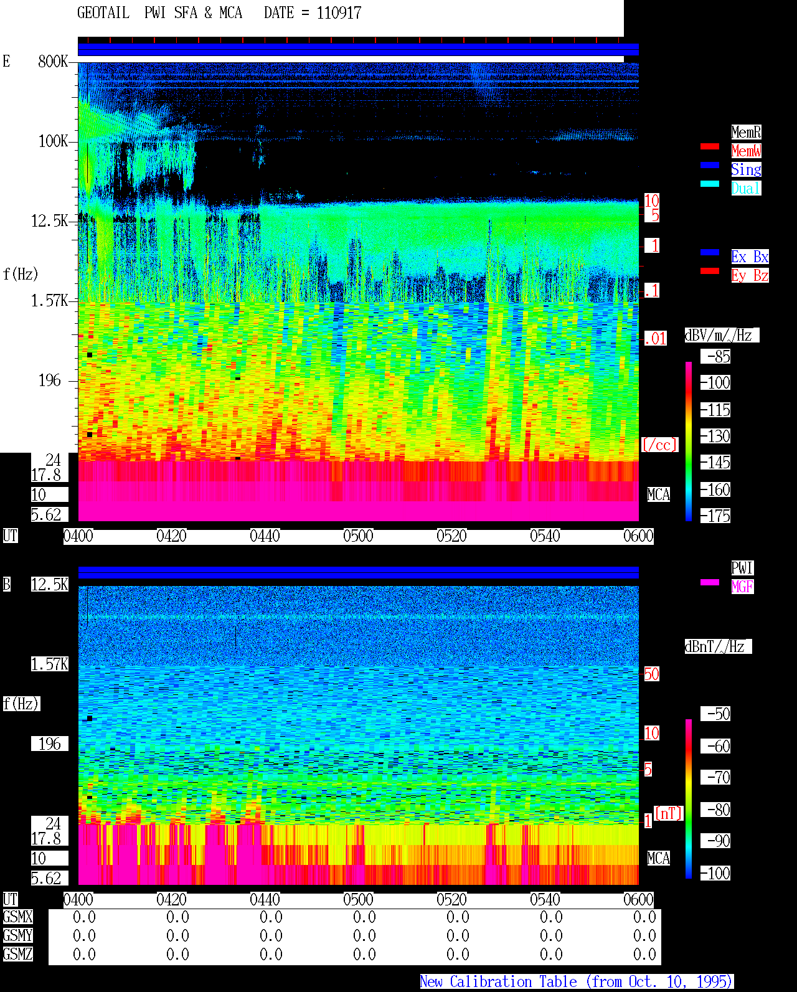Click the blue Ex Bx swatch

tap(710, 252)
